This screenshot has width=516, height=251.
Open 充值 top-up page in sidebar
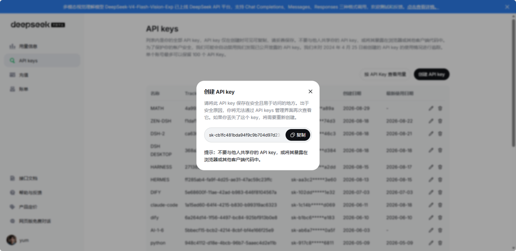pos(42,75)
